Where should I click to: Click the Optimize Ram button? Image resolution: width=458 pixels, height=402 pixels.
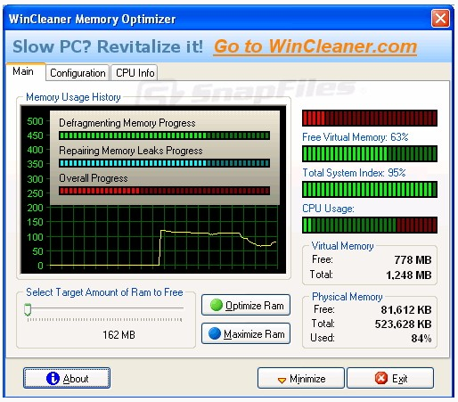[x=246, y=305]
